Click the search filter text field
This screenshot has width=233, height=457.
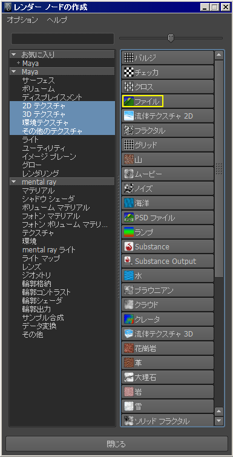click(x=62, y=39)
